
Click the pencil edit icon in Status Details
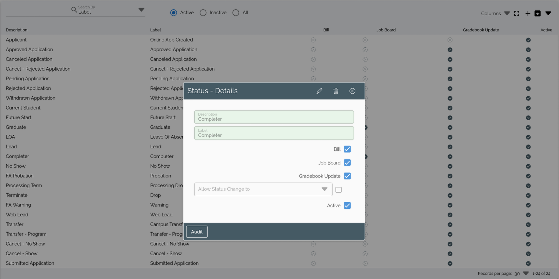point(319,91)
